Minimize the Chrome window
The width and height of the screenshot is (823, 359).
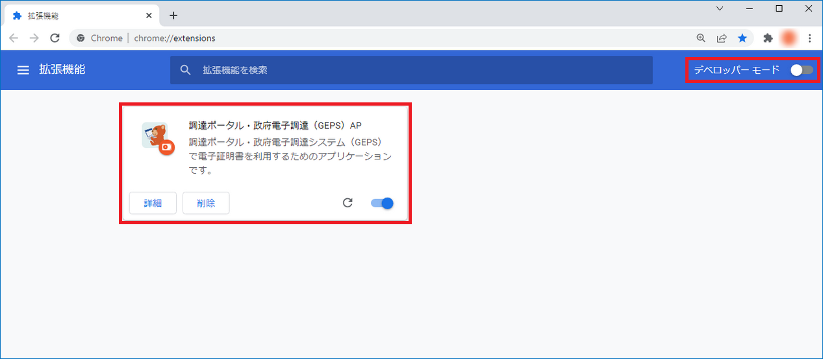750,8
